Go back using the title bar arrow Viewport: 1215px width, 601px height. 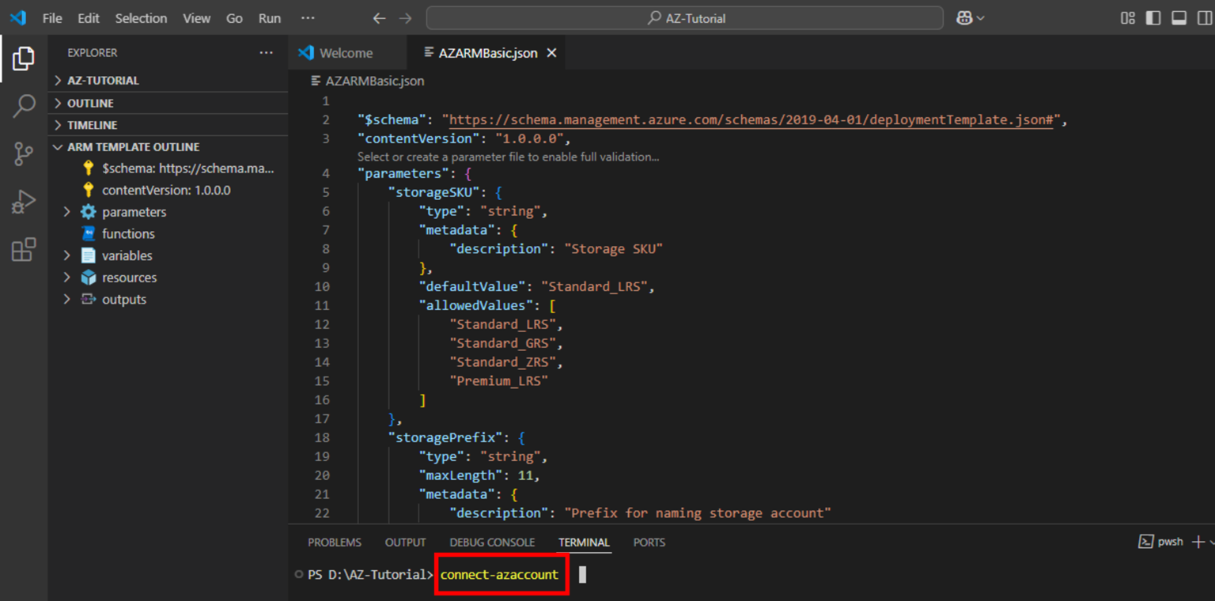tap(380, 18)
